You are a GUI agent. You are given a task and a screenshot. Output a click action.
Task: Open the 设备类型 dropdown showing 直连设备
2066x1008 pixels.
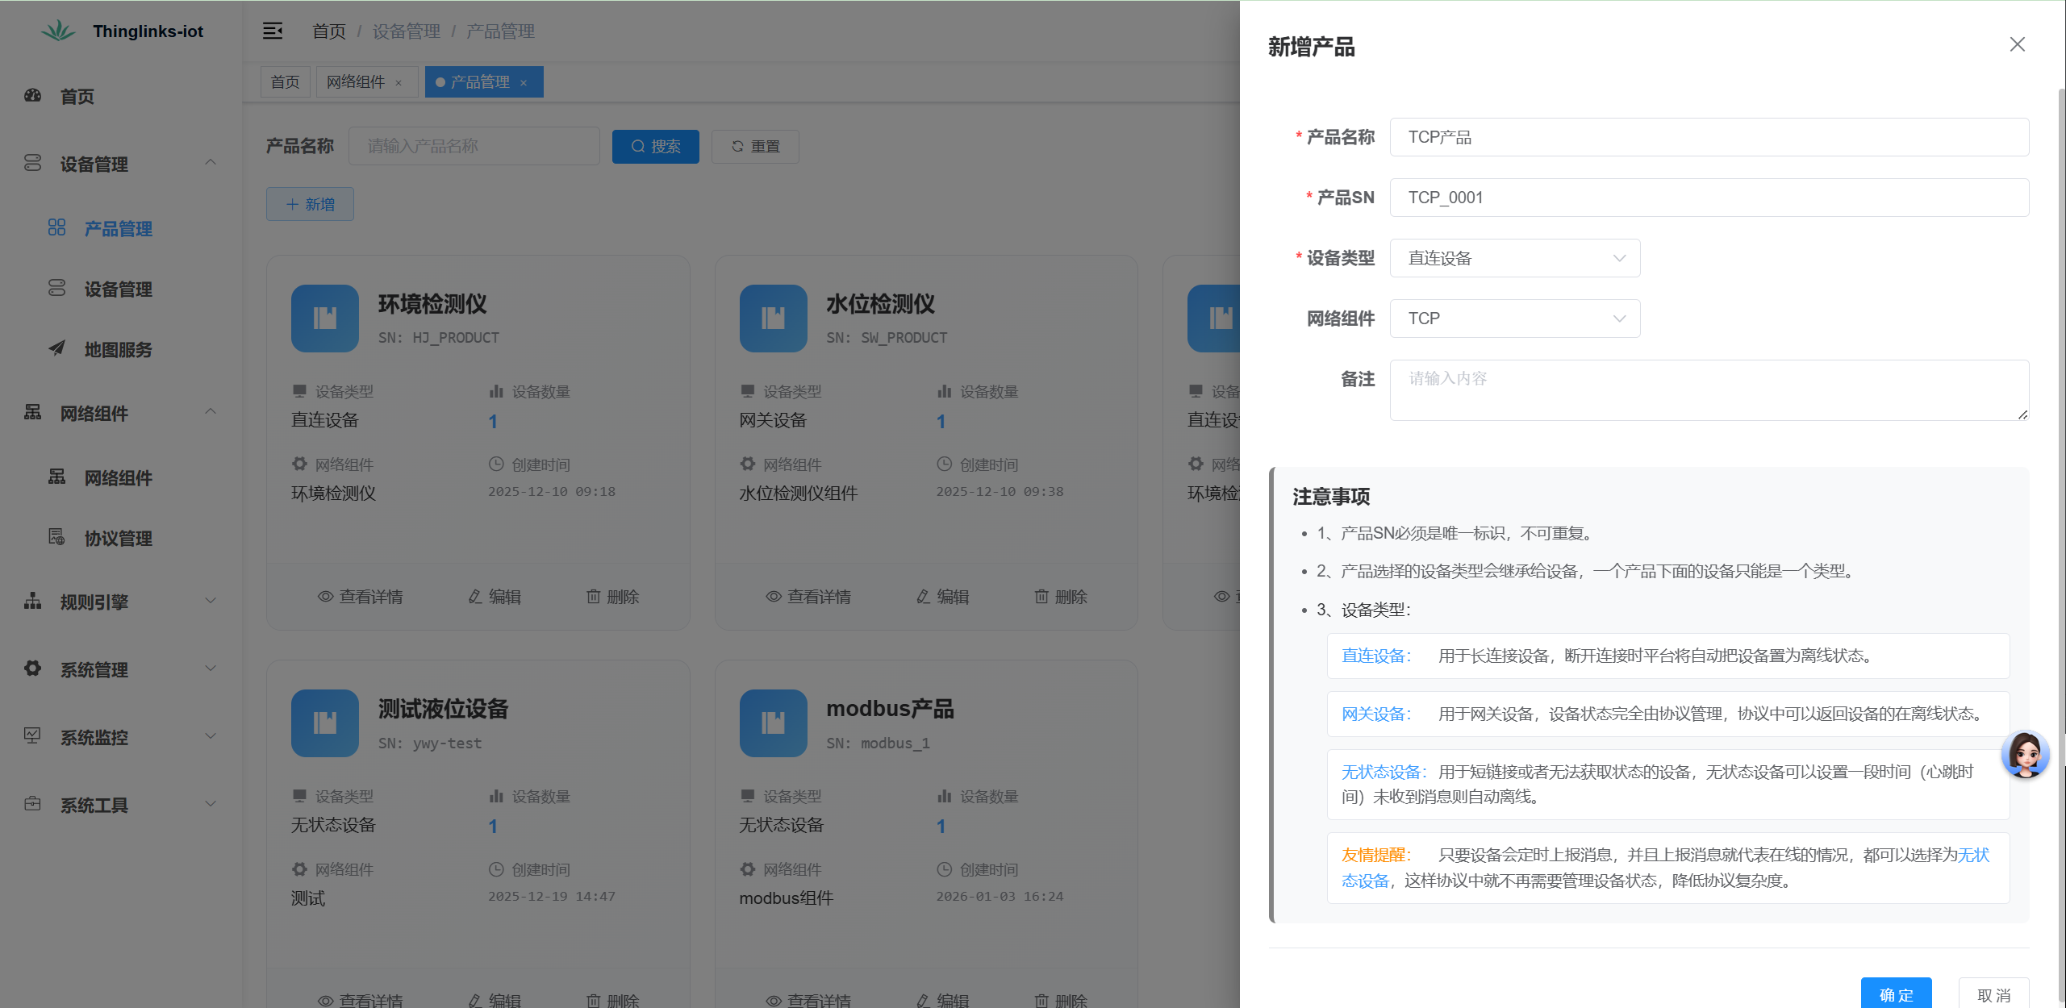point(1514,257)
